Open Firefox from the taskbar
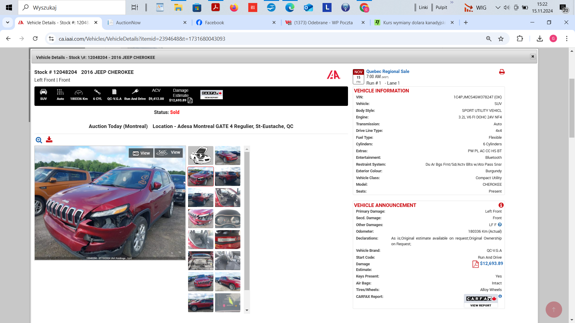The width and height of the screenshot is (575, 323). (x=234, y=7)
